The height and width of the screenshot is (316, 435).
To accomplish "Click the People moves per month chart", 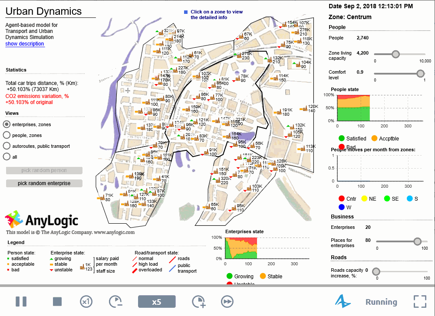I will click(380, 168).
